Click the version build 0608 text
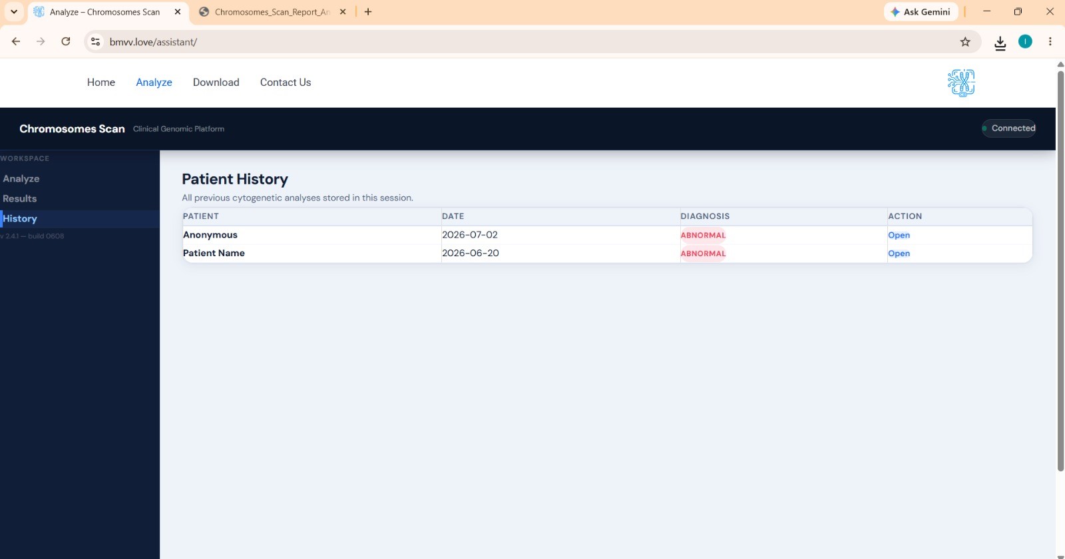 click(x=32, y=236)
